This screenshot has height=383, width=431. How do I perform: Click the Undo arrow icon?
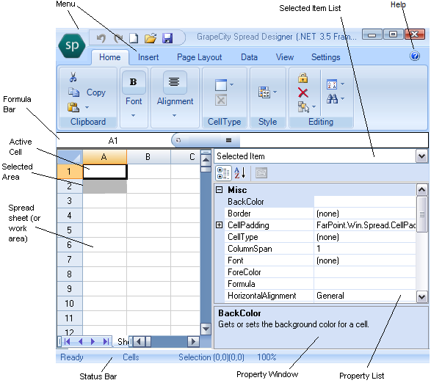pos(101,38)
